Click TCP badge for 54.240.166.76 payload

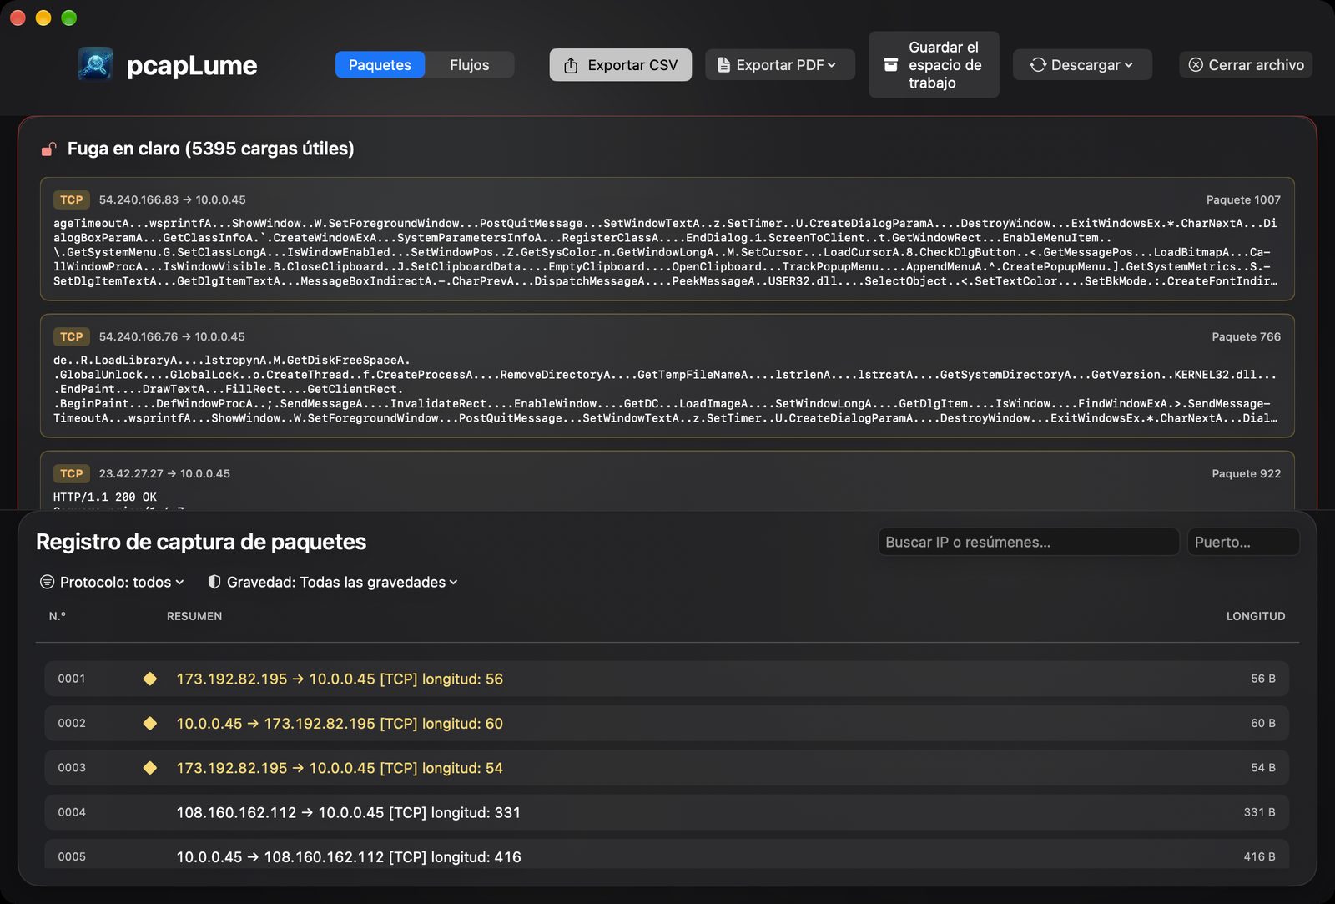coord(72,336)
